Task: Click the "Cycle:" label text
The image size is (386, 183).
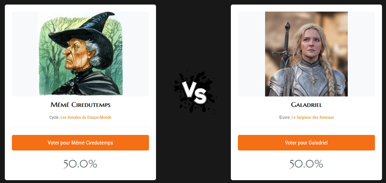Action: 54,117
